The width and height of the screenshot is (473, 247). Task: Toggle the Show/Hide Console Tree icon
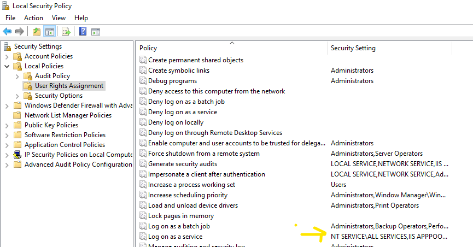[50, 31]
